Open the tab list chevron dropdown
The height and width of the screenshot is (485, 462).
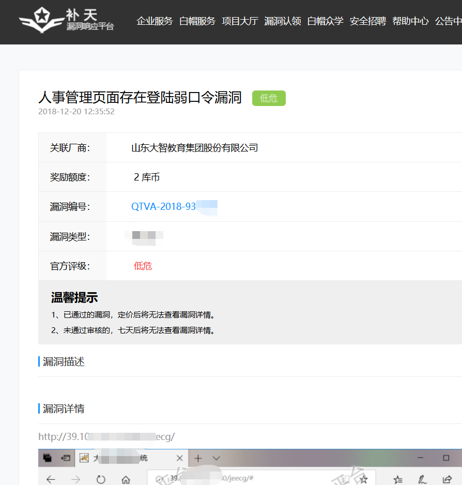point(216,458)
